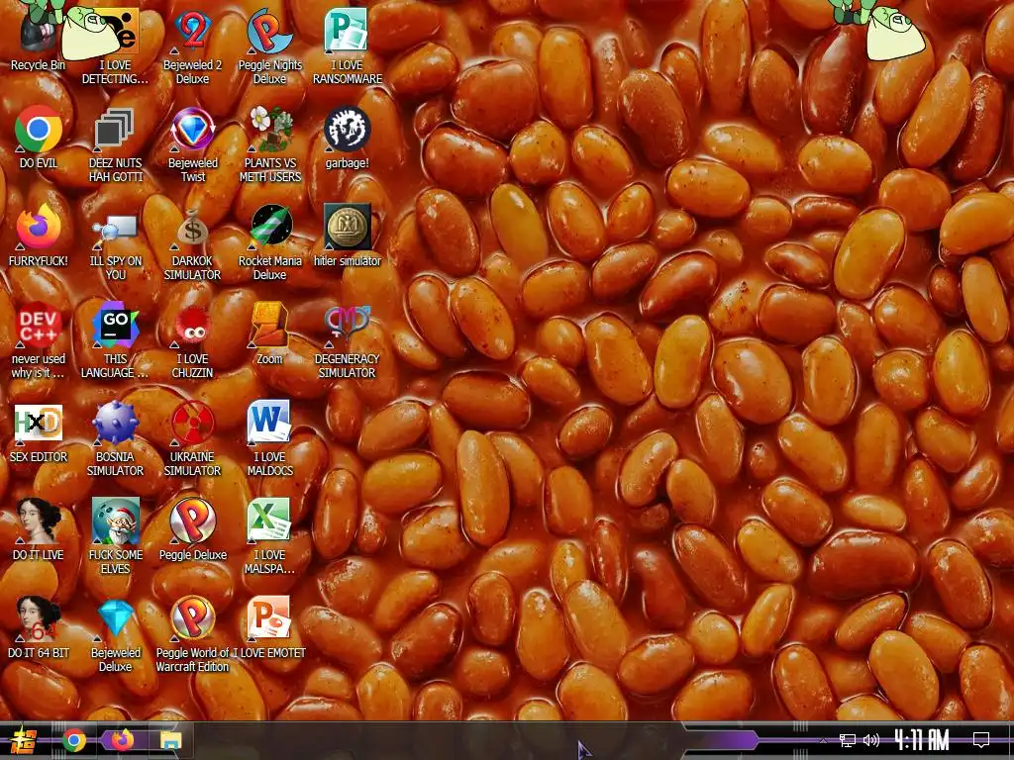The width and height of the screenshot is (1014, 760).
Task: Open the notification center icon
Action: (x=981, y=740)
